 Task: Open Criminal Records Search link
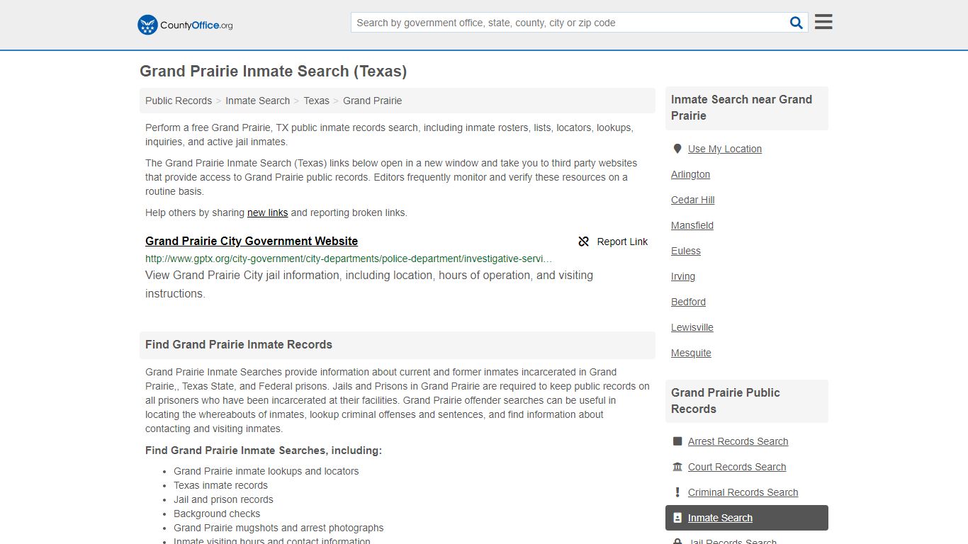743,492
